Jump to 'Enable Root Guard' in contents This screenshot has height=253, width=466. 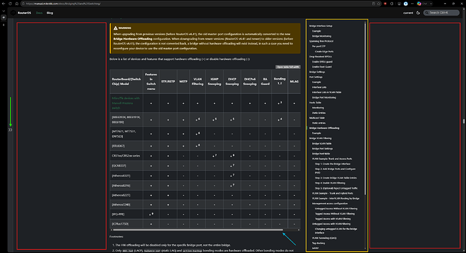(x=322, y=67)
